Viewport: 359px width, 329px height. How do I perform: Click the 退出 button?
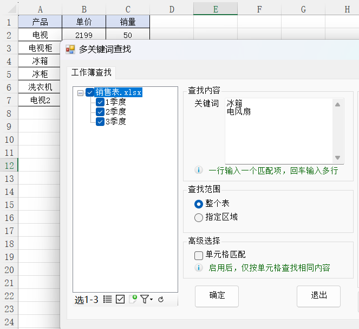[x=318, y=296]
